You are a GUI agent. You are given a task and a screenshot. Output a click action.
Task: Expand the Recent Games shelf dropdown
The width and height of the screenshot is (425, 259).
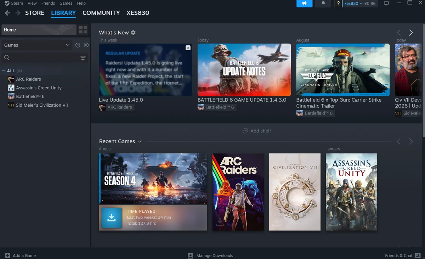140,141
